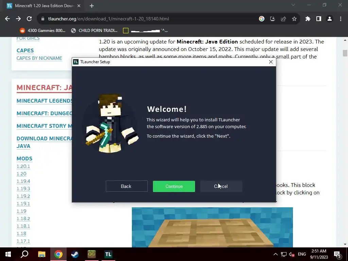Switch to Chrome in the taskbar

(x=58, y=254)
